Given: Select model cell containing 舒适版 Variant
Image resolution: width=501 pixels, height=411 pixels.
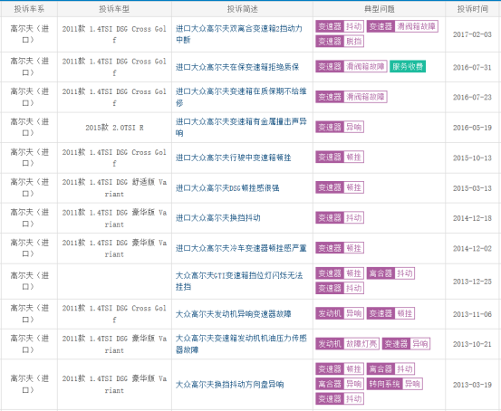Looking at the screenshot, I should coord(114,187).
